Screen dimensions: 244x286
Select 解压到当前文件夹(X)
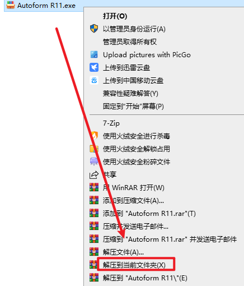(134, 265)
